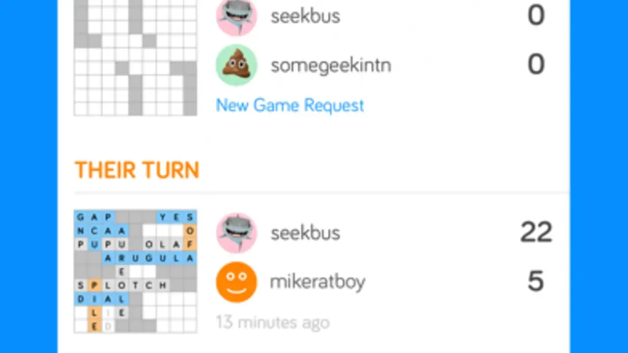628x353 pixels.
Task: Click somegeekintn zero score
Action: pyautogui.click(x=536, y=64)
